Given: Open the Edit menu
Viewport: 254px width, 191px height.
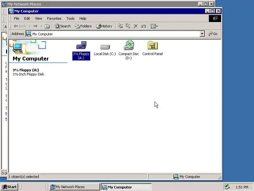Looking at the screenshot, I should tap(27, 18).
